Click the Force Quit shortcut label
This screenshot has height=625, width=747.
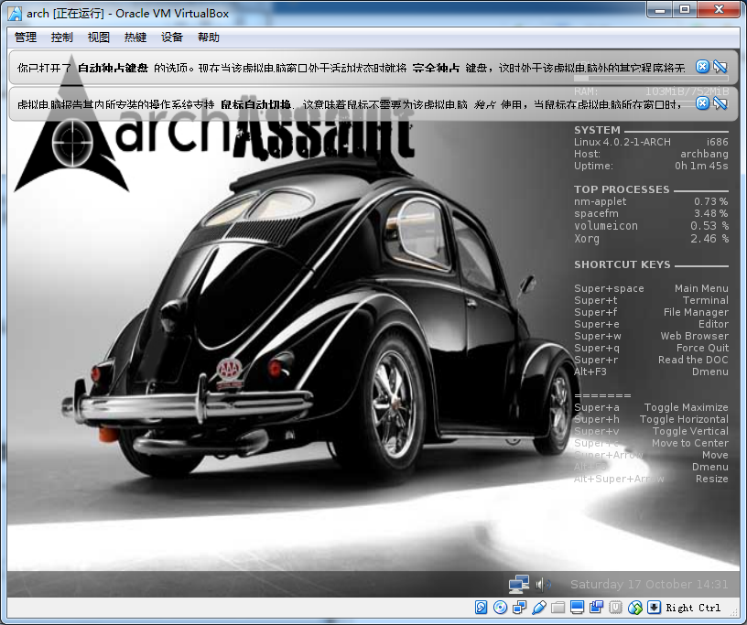(703, 348)
